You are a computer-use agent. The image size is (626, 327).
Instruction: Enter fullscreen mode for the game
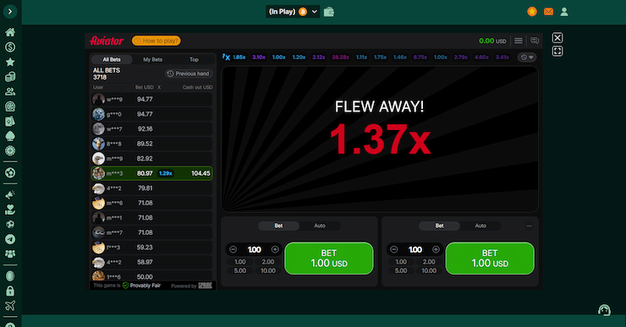click(557, 52)
